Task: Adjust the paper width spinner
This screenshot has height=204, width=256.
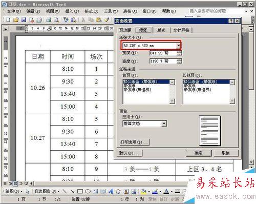Action: point(179,53)
